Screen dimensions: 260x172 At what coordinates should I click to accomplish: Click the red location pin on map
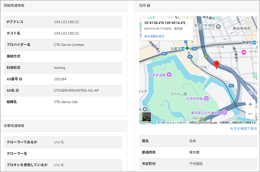click(x=216, y=65)
